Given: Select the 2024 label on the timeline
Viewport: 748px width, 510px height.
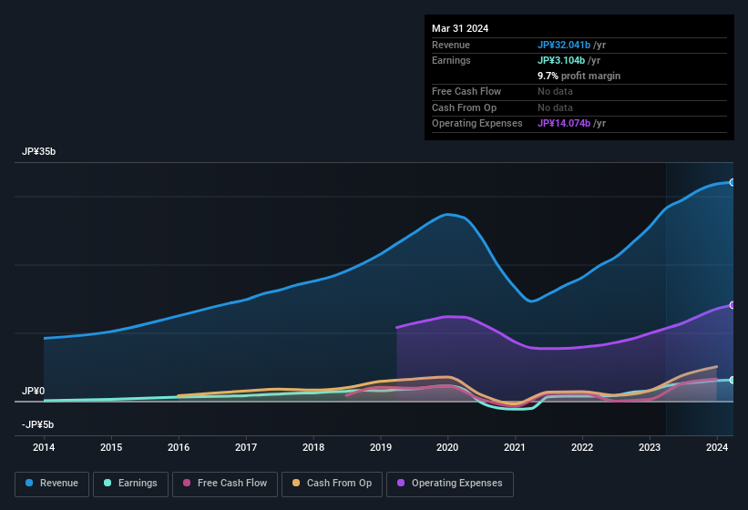Looking at the screenshot, I should tap(717, 447).
